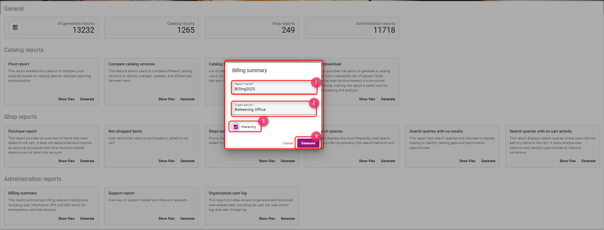Uncheck the Hierarchy checkbox
The image size is (604, 230).
[x=236, y=127]
